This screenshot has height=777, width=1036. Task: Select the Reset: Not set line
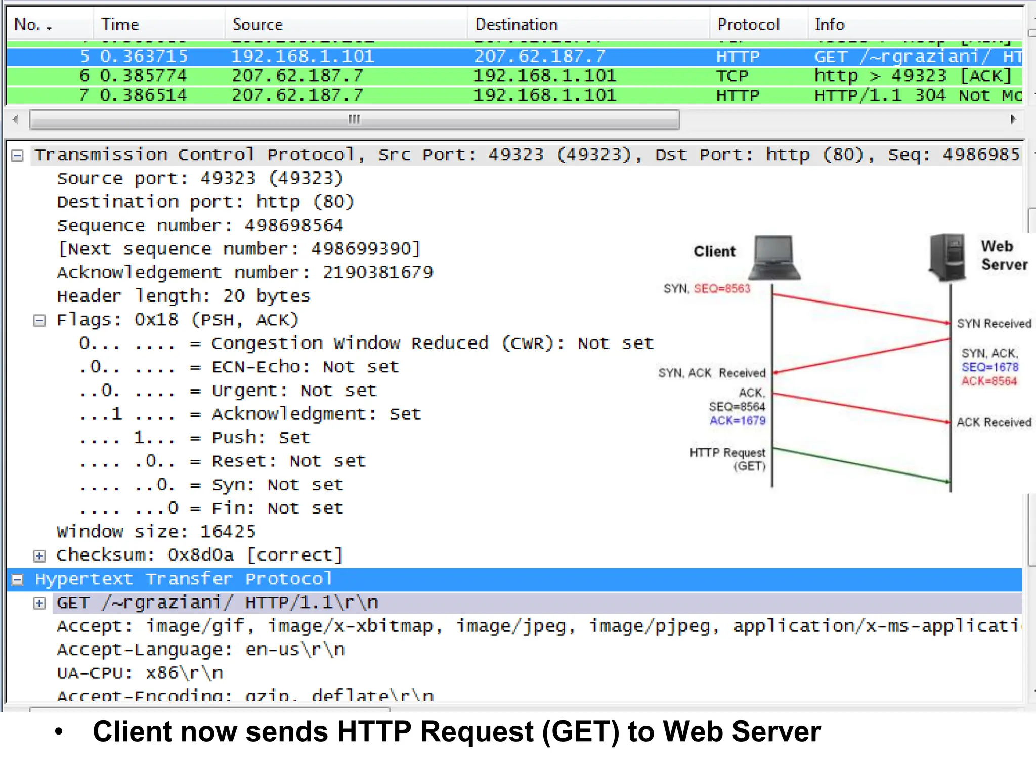tap(222, 461)
